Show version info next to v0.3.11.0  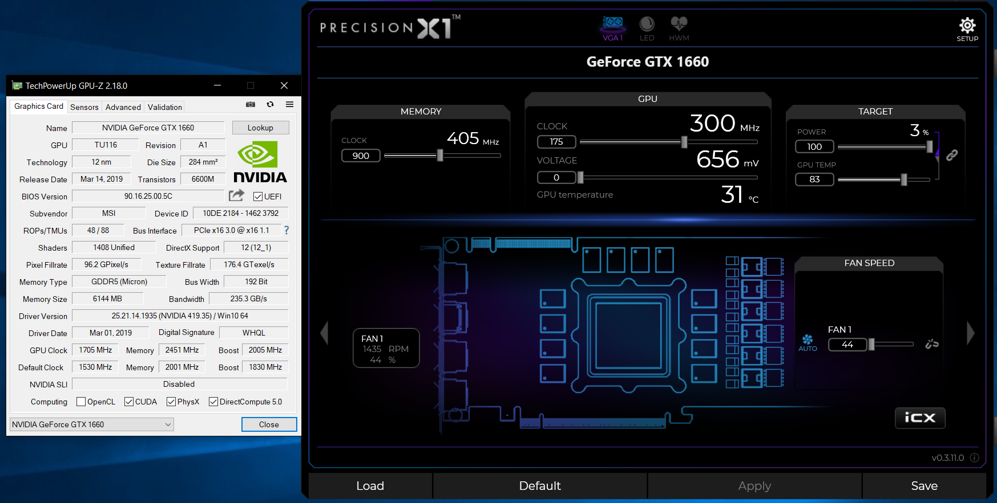point(975,457)
